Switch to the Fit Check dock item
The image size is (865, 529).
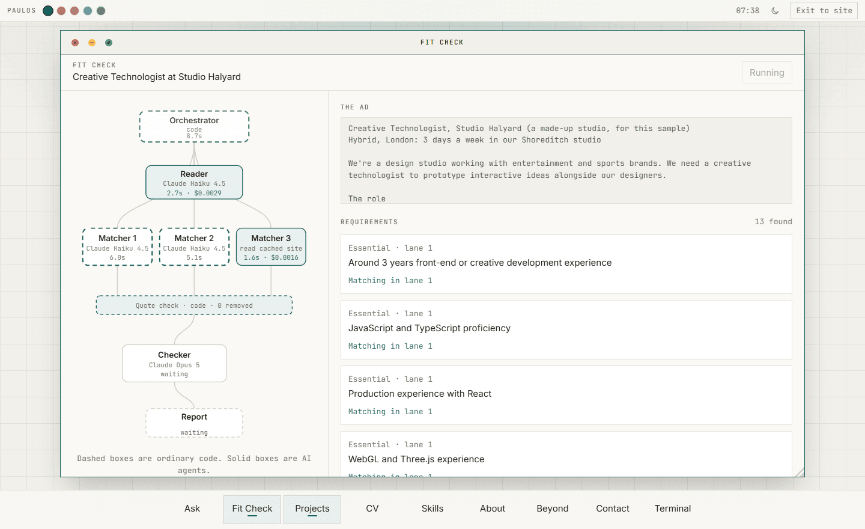252,509
